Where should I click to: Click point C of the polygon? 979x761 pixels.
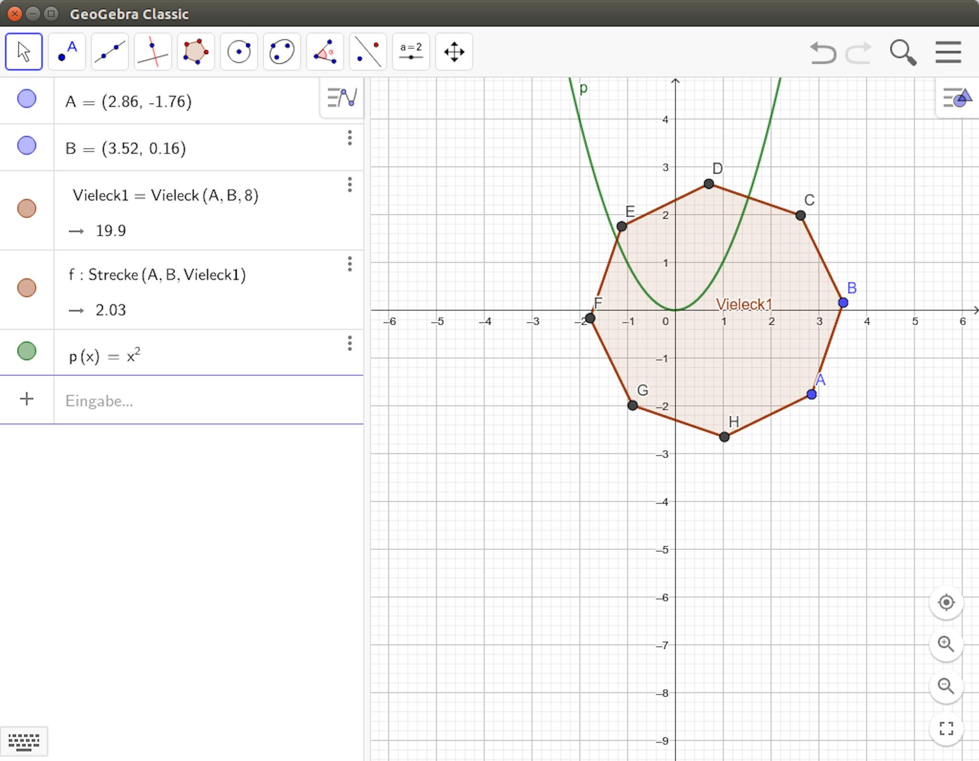801,216
